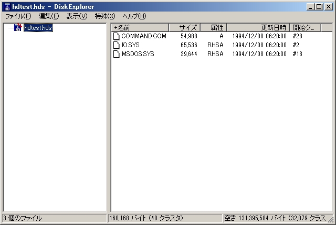Click the COMMAND.COM file icon
The image size is (336, 225).
pyautogui.click(x=117, y=36)
